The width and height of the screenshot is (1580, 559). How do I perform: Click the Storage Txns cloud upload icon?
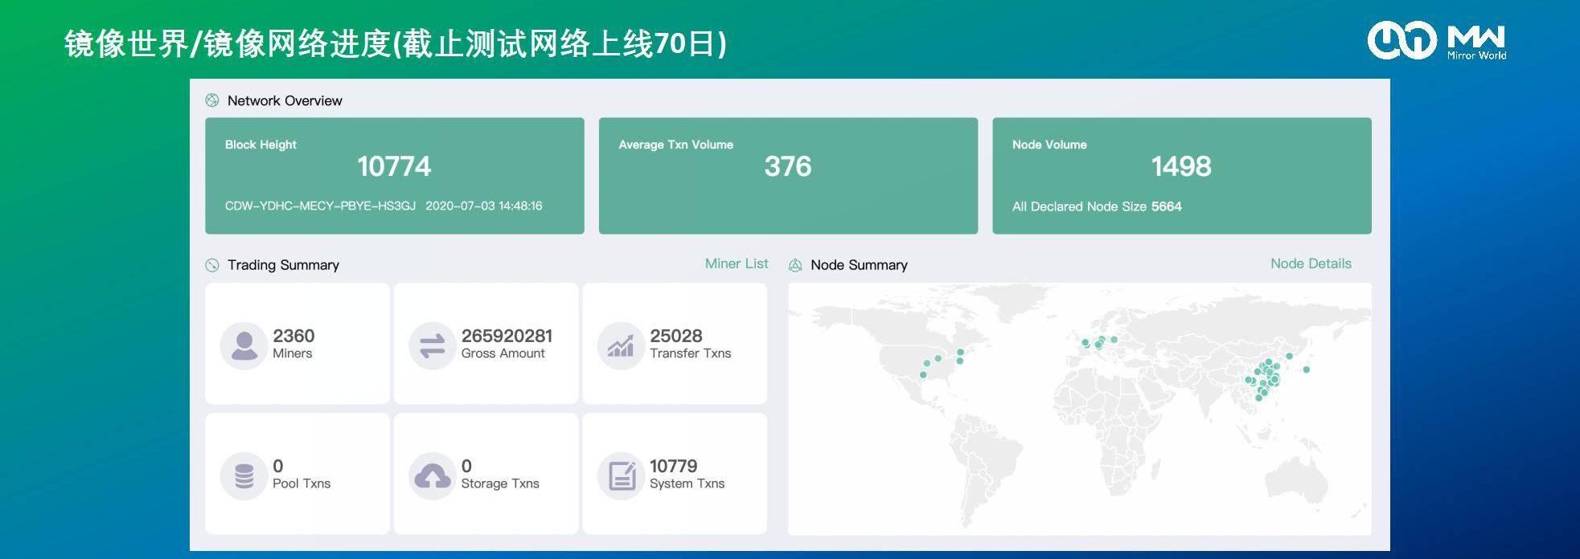point(433,476)
